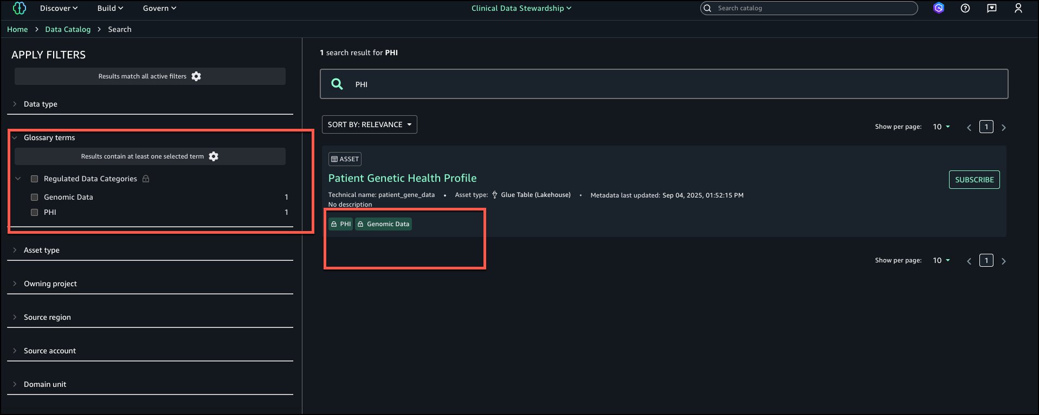Tick the PHI glossary term checkbox
Viewport: 1039px width, 415px height.
coord(35,212)
